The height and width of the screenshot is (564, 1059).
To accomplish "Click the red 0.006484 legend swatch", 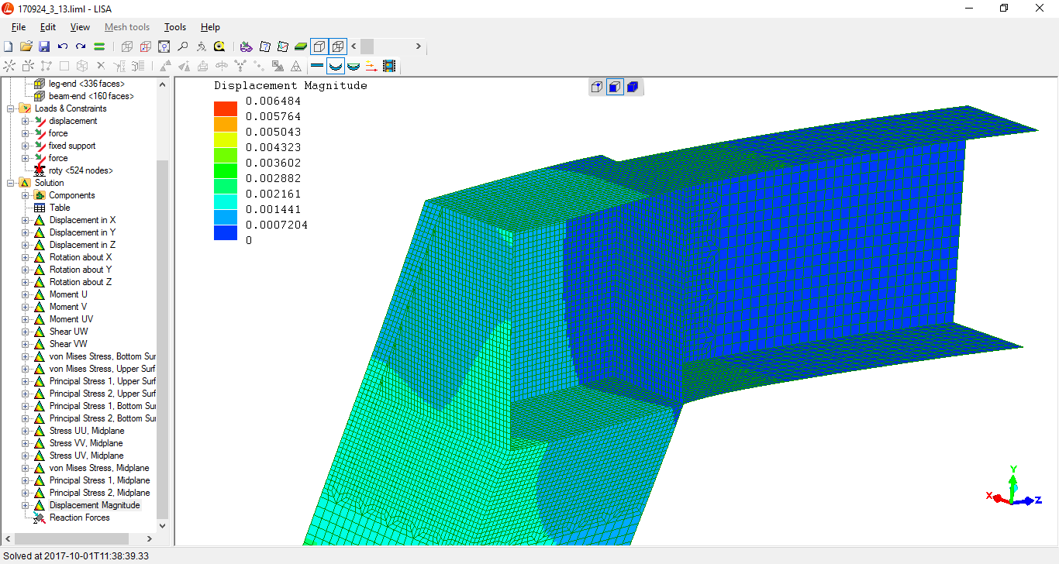I will click(226, 108).
